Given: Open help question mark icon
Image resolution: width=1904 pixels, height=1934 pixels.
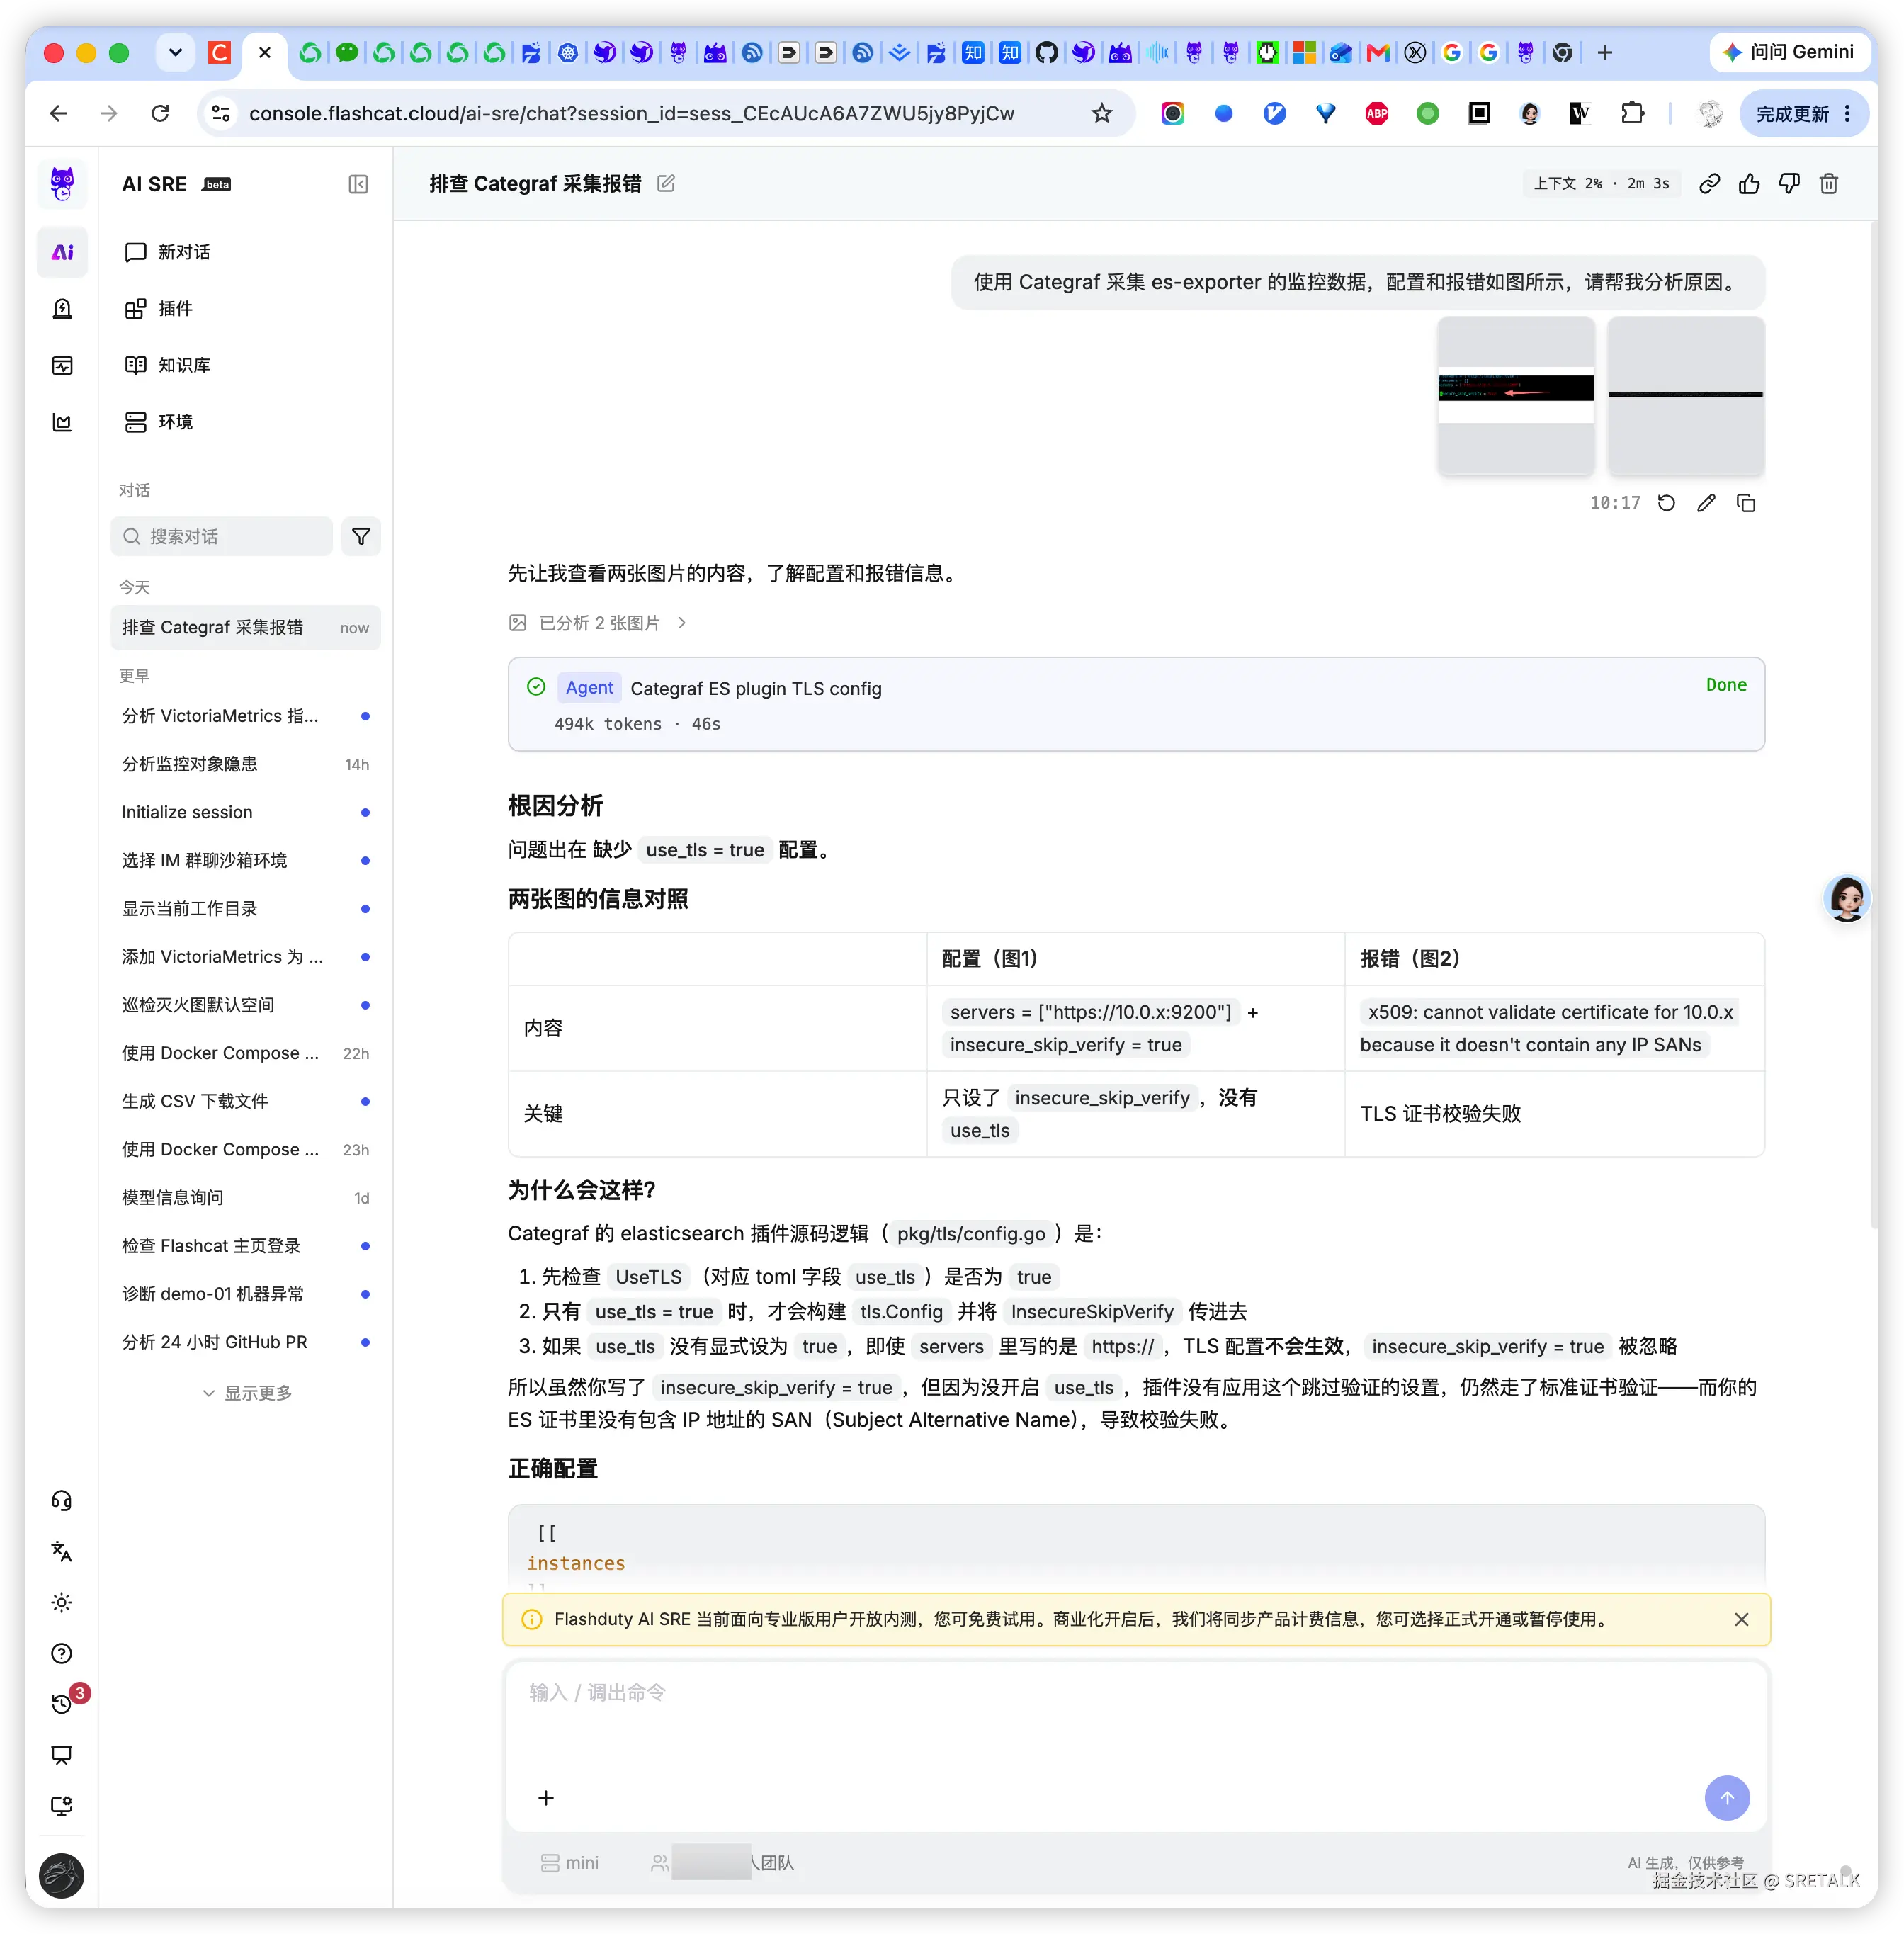Looking at the screenshot, I should (62, 1653).
